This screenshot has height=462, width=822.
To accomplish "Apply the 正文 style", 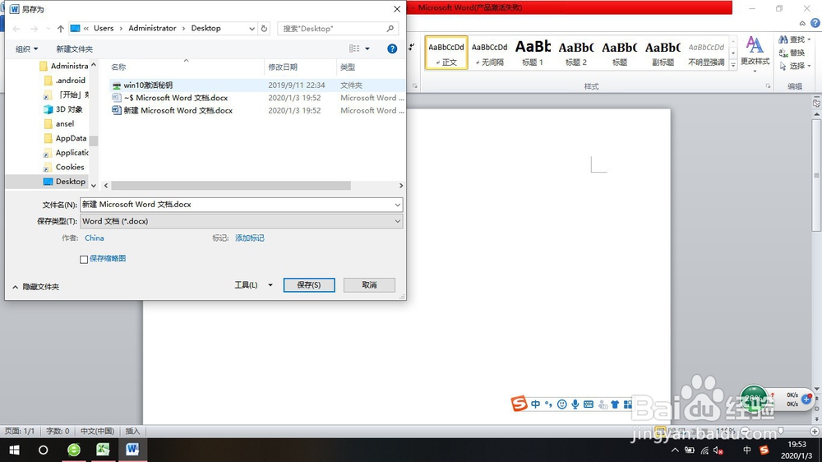I will tap(446, 53).
